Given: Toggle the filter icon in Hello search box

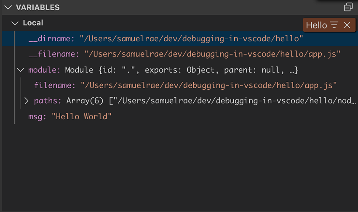Looking at the screenshot, I should coord(334,25).
